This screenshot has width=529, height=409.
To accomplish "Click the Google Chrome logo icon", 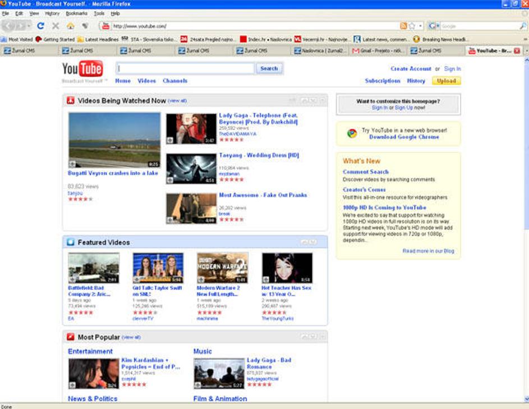I will click(x=352, y=134).
